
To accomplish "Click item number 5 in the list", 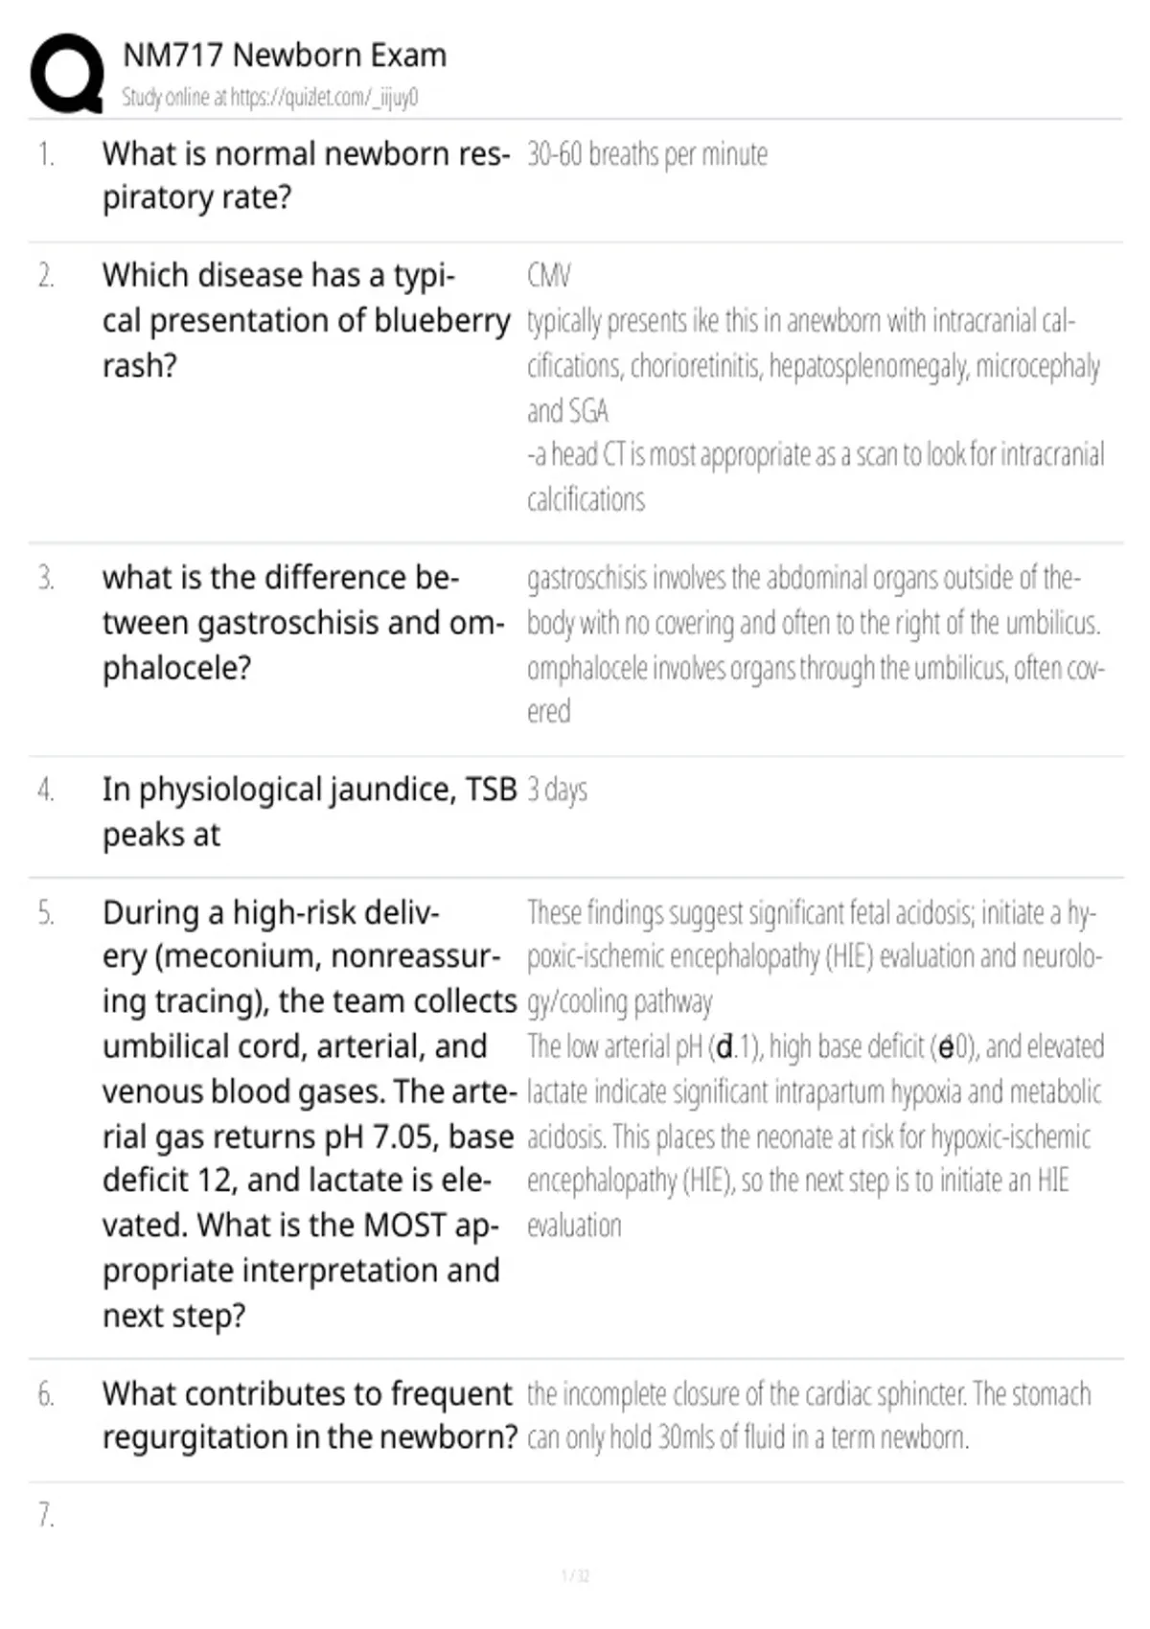I will pos(46,913).
